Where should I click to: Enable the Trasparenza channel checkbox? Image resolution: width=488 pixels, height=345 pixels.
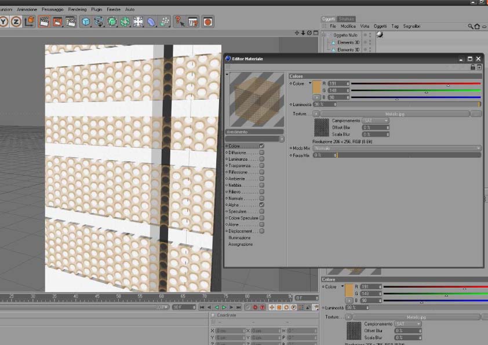(262, 166)
